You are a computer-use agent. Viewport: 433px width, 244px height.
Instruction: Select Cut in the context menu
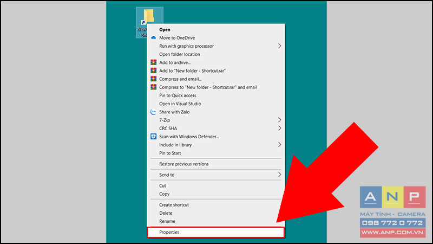click(215, 185)
